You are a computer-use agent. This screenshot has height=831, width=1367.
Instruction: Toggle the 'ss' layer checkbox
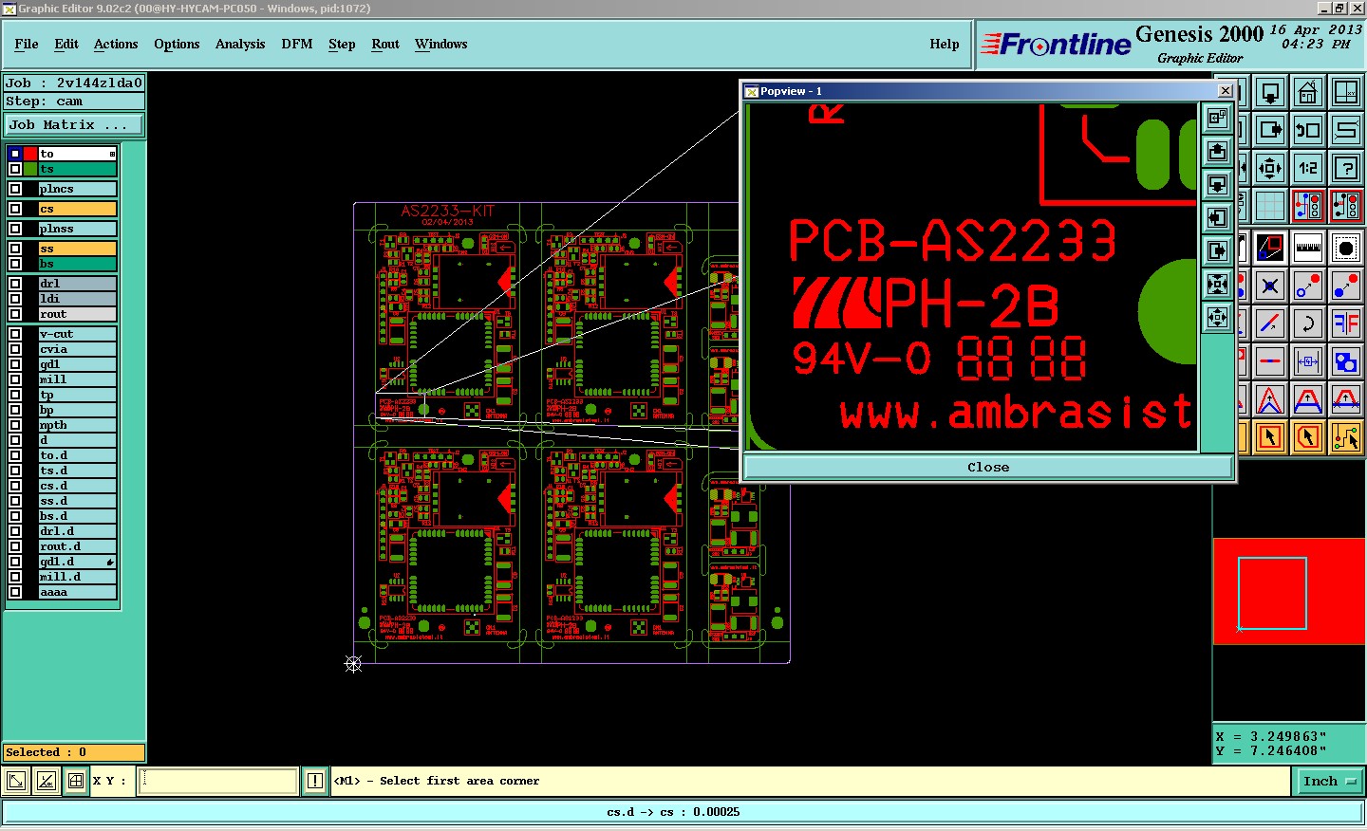tap(15, 249)
